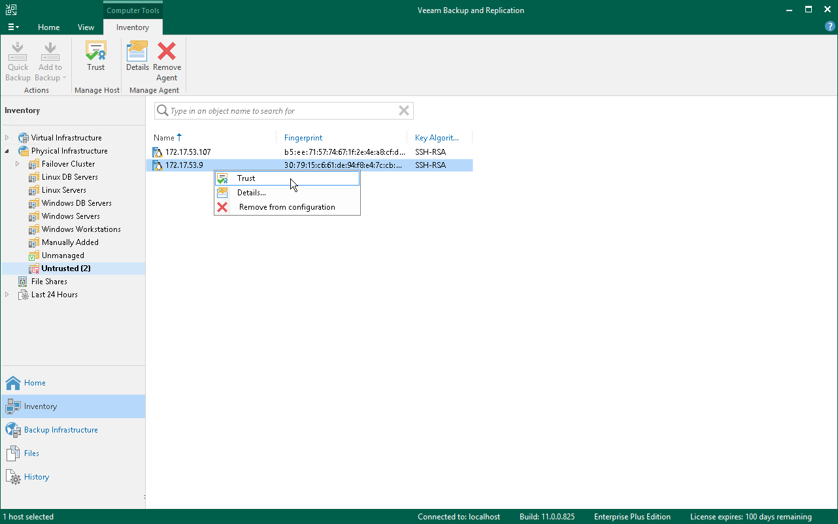Click the magnifier search icon
838x524 pixels.
pyautogui.click(x=162, y=111)
